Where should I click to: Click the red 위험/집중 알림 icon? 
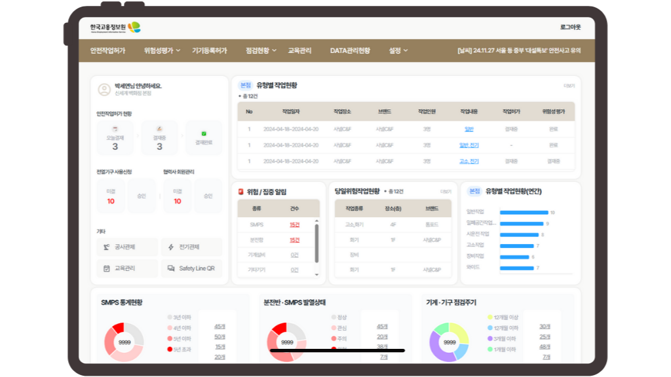click(x=240, y=191)
